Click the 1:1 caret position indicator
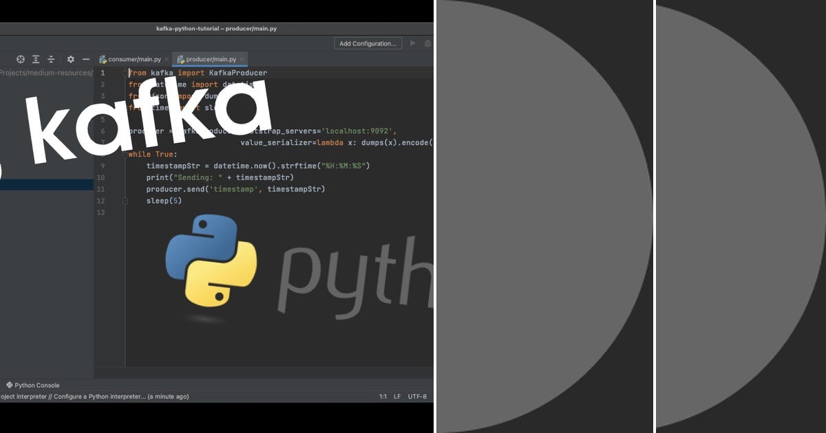The width and height of the screenshot is (826, 433). point(382,397)
